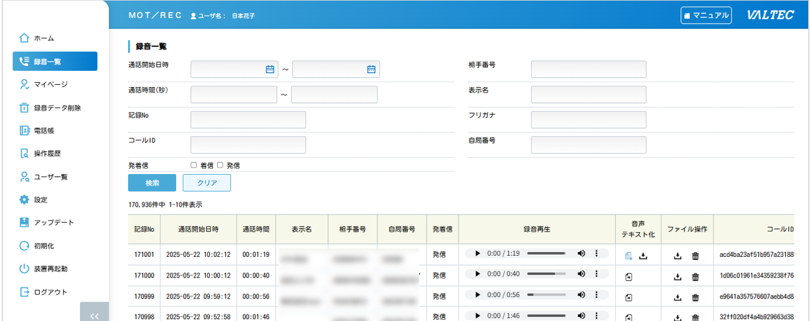Click the 通話開始日時 column header
This screenshot has height=321, width=810.
198,230
